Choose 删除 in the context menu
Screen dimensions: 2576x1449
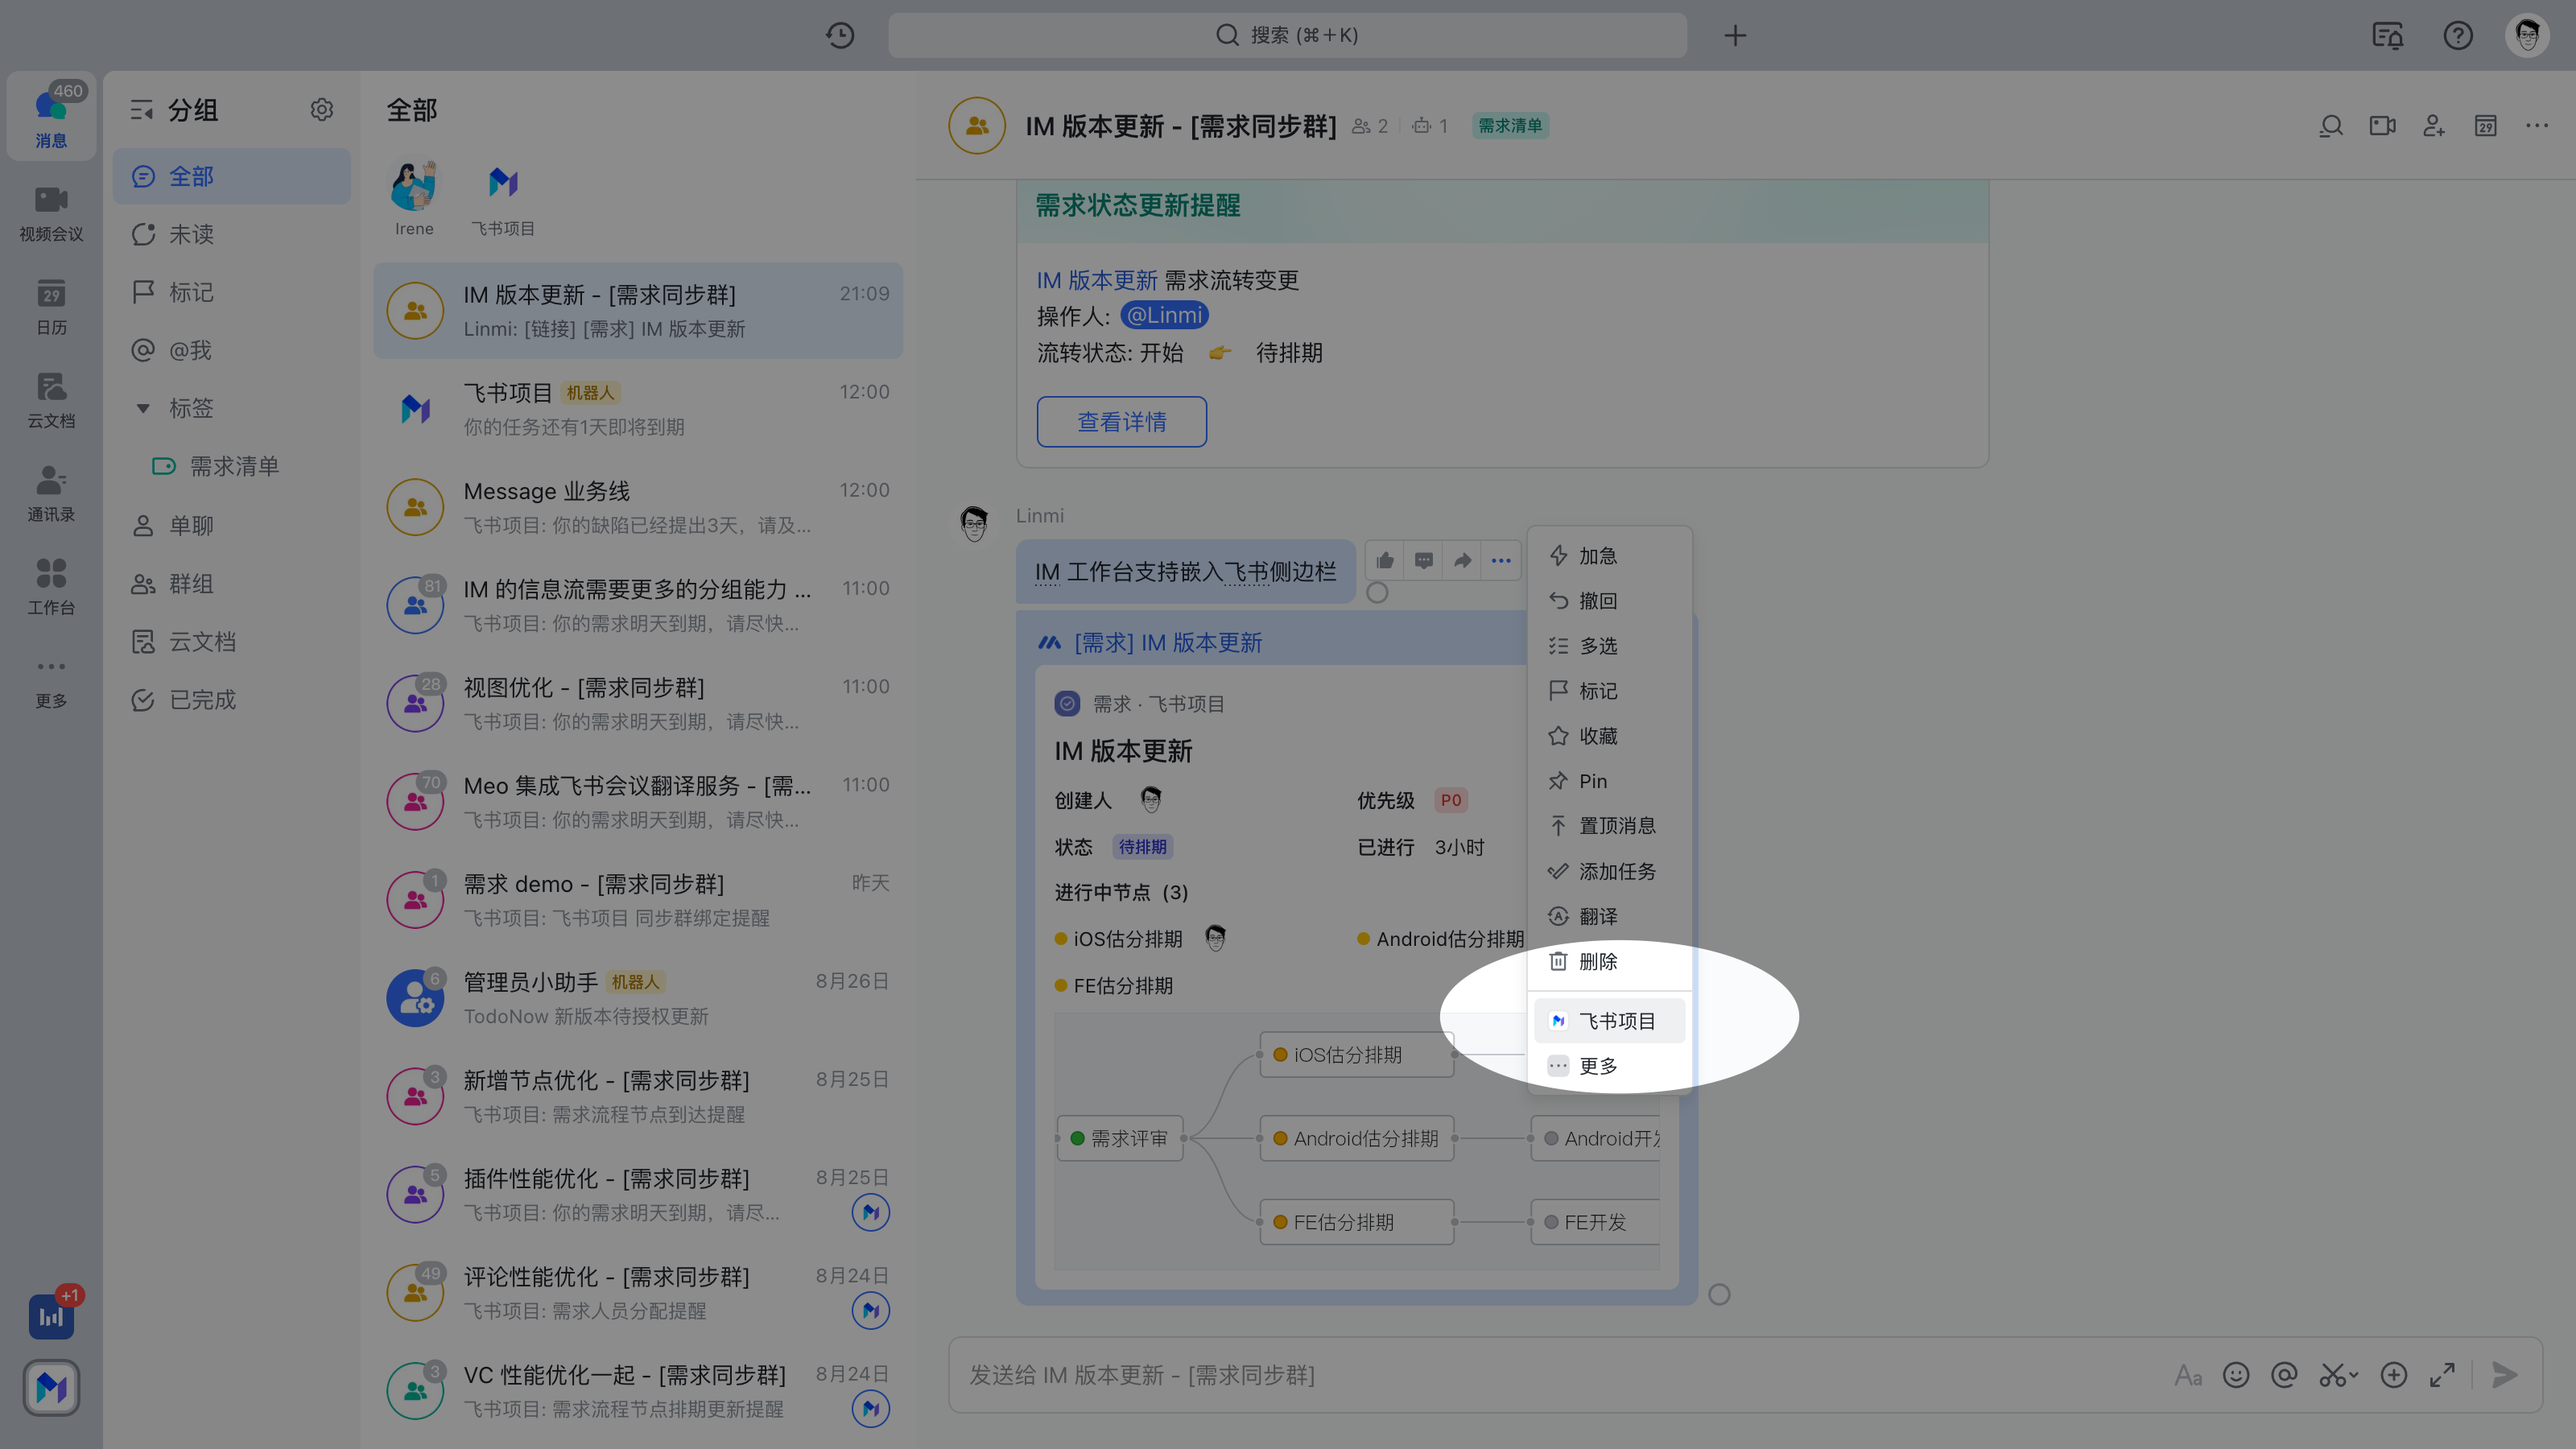tap(1609, 961)
